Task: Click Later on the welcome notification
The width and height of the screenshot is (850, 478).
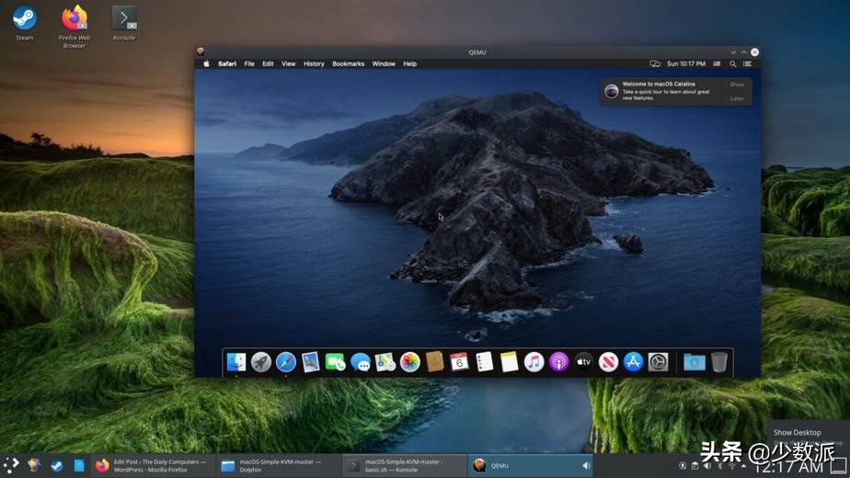Action: tap(737, 97)
